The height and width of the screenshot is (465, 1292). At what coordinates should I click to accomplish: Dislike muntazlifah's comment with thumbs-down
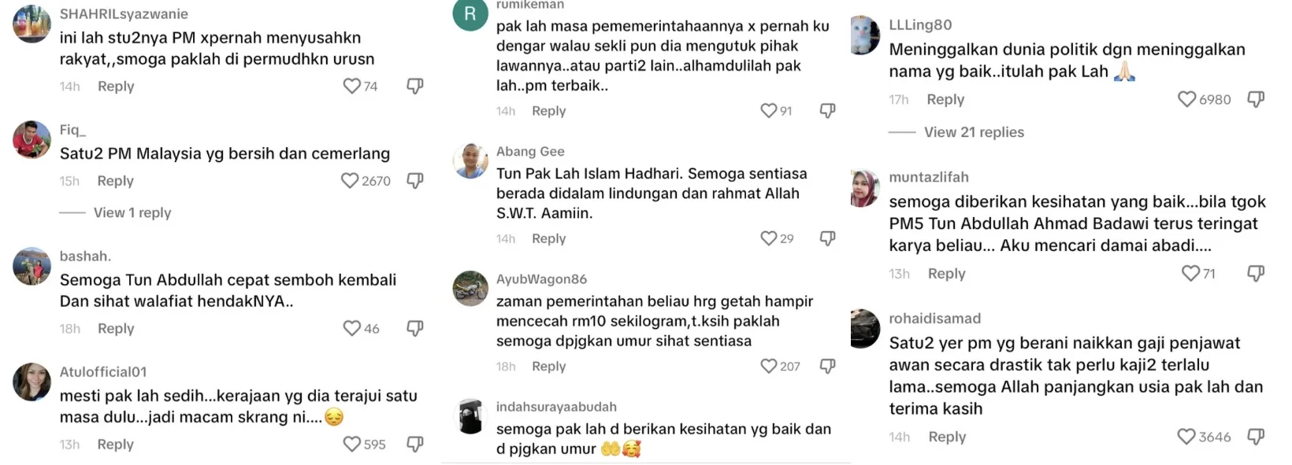click(x=1256, y=273)
